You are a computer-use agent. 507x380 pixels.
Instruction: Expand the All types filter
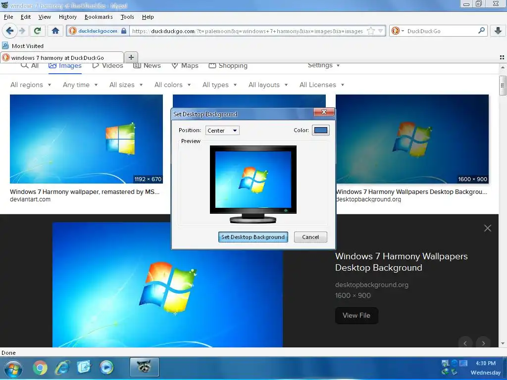pyautogui.click(x=219, y=85)
